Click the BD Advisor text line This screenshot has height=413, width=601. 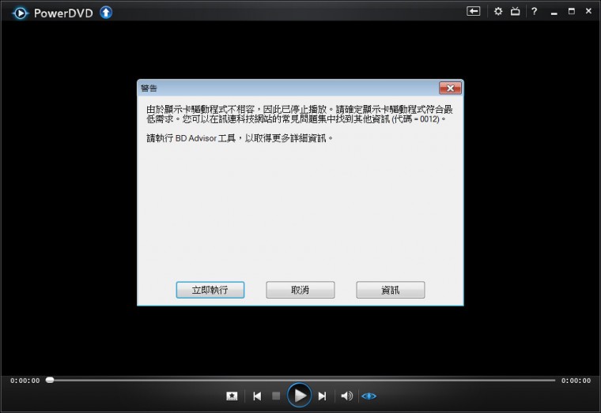[240, 138]
